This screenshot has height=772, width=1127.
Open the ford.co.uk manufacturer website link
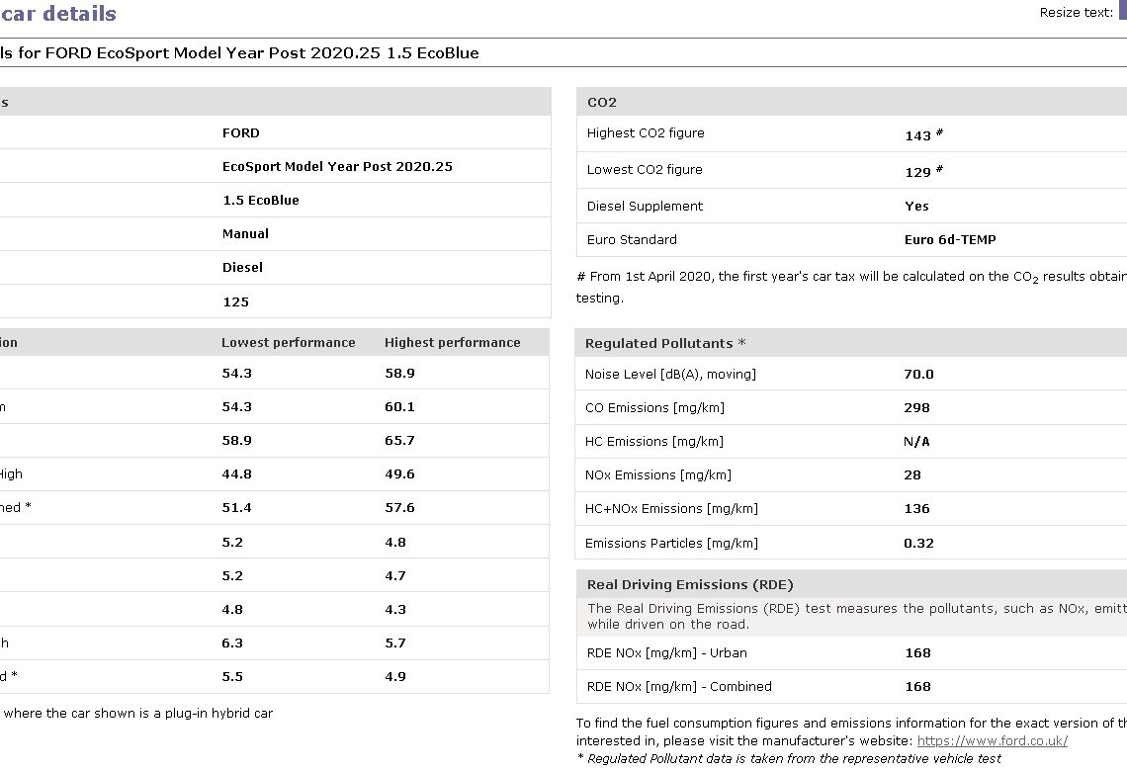coord(992,740)
